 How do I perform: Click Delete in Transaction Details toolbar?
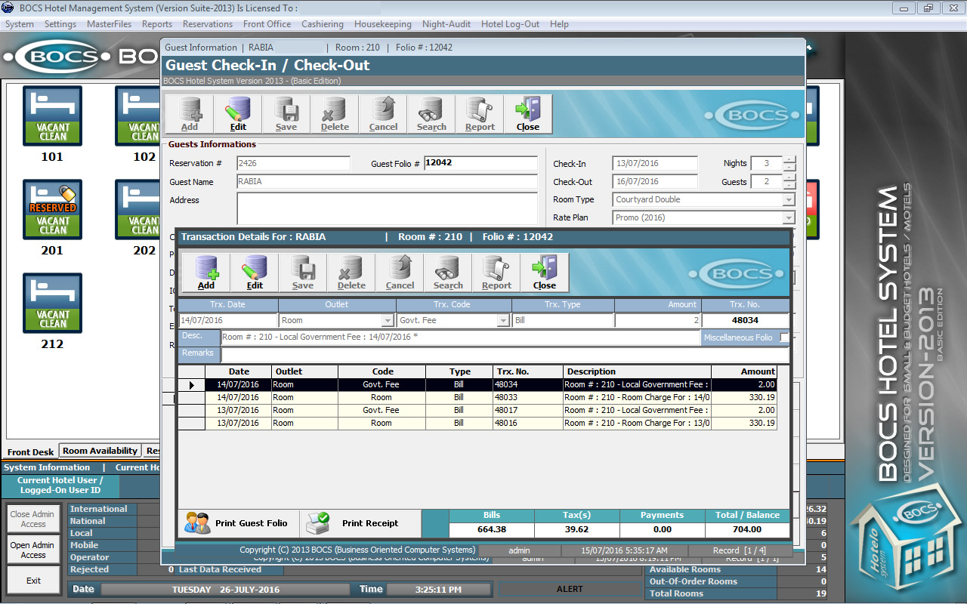click(351, 273)
